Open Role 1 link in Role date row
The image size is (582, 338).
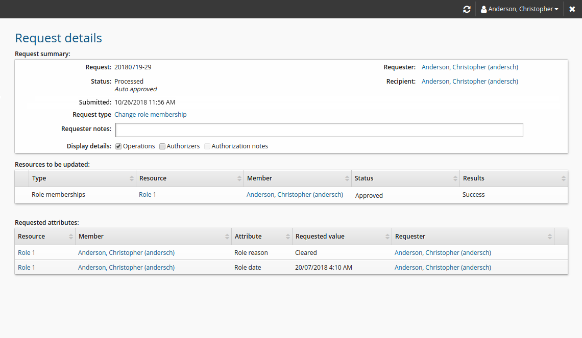(27, 268)
